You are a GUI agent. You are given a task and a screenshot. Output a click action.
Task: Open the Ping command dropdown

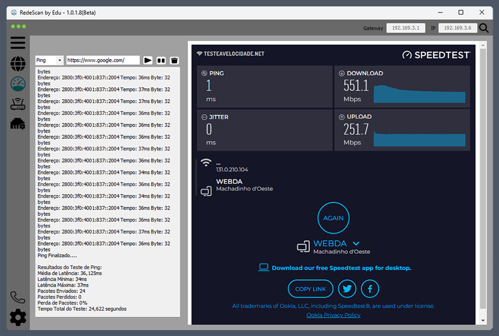[x=49, y=60]
